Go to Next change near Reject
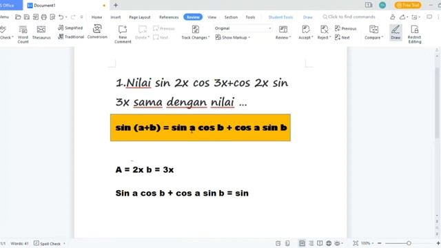441x248 pixels. click(342, 37)
